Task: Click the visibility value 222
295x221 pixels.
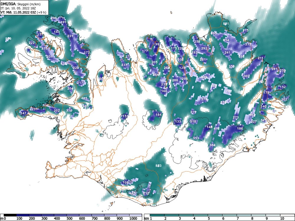Action: click(32, 43)
